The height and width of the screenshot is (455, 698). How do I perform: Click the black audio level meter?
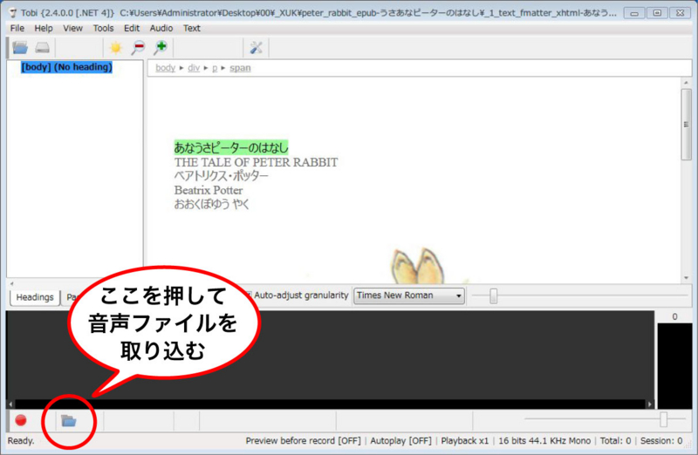[674, 365]
